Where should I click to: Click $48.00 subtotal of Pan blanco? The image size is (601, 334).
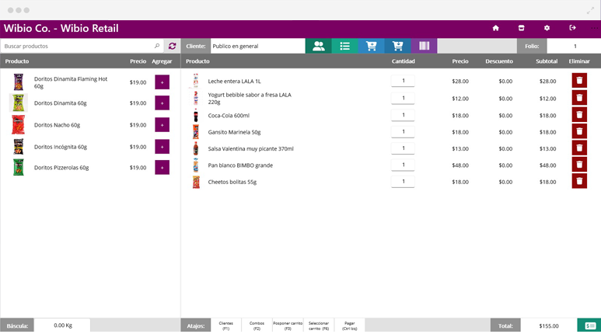point(547,165)
